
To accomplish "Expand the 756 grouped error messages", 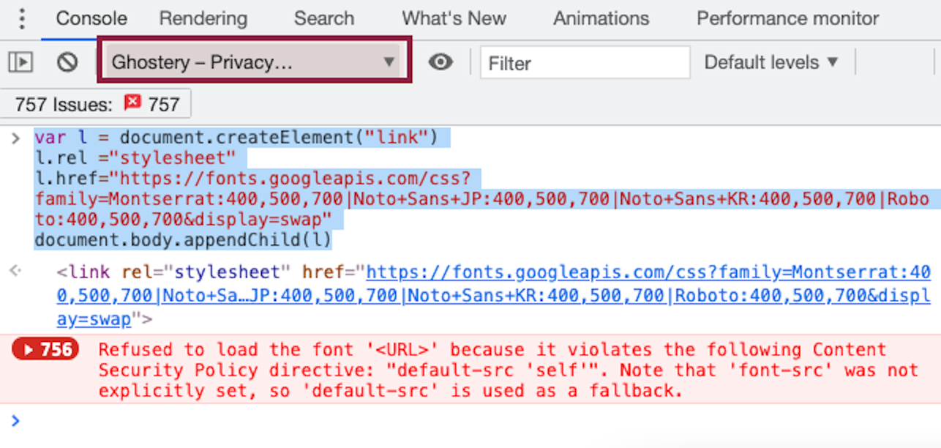I will pyautogui.click(x=46, y=350).
